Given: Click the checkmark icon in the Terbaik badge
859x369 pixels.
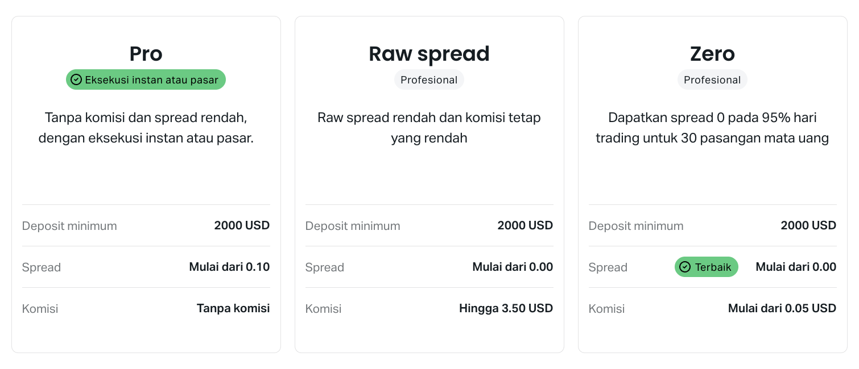Looking at the screenshot, I should click(x=685, y=267).
